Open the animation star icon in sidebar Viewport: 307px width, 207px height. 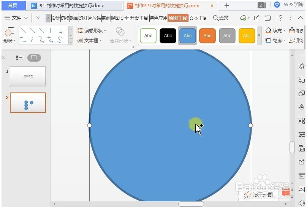[x=302, y=66]
